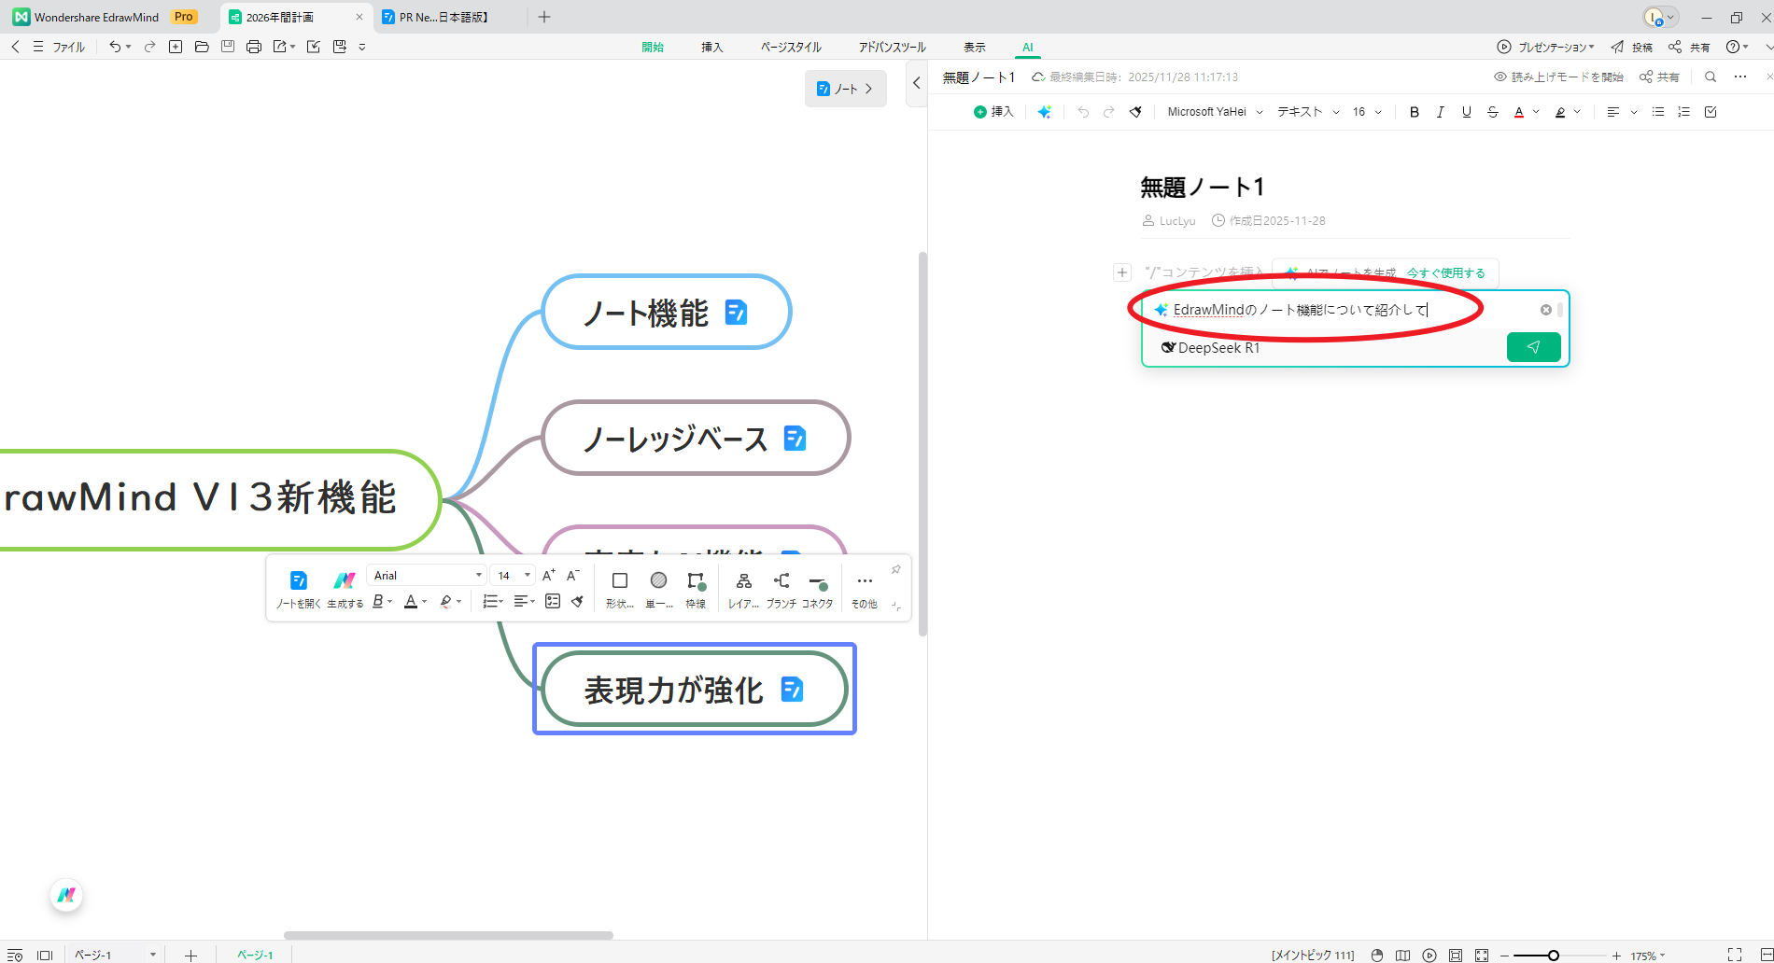The width and height of the screenshot is (1774, 963).
Task: Switch to the アドバンスツール ribbon tab
Action: [x=891, y=47]
